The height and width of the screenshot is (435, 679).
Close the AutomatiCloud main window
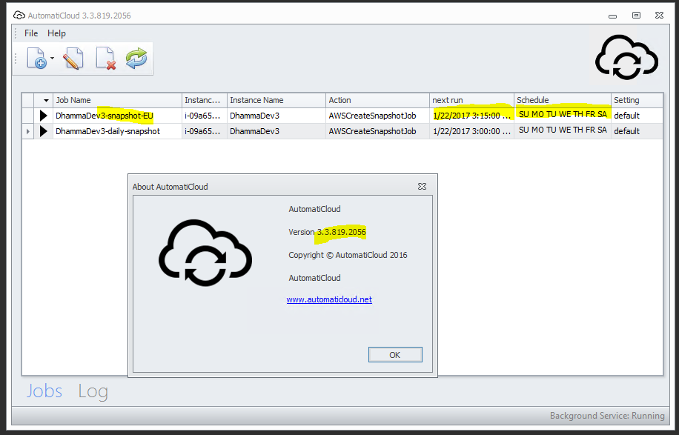pos(659,15)
